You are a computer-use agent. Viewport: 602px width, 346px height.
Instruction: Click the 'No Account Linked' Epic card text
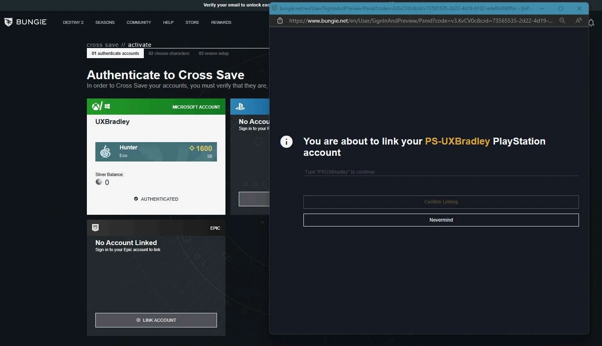pos(126,243)
